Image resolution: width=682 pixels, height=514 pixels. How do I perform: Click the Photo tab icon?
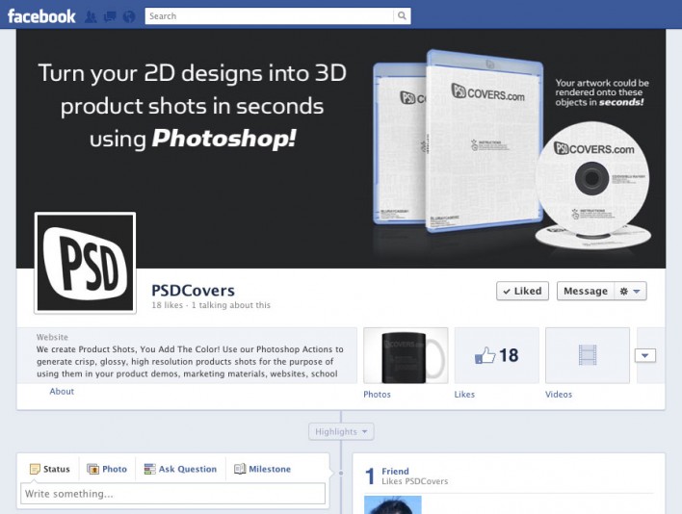pyautogui.click(x=92, y=469)
